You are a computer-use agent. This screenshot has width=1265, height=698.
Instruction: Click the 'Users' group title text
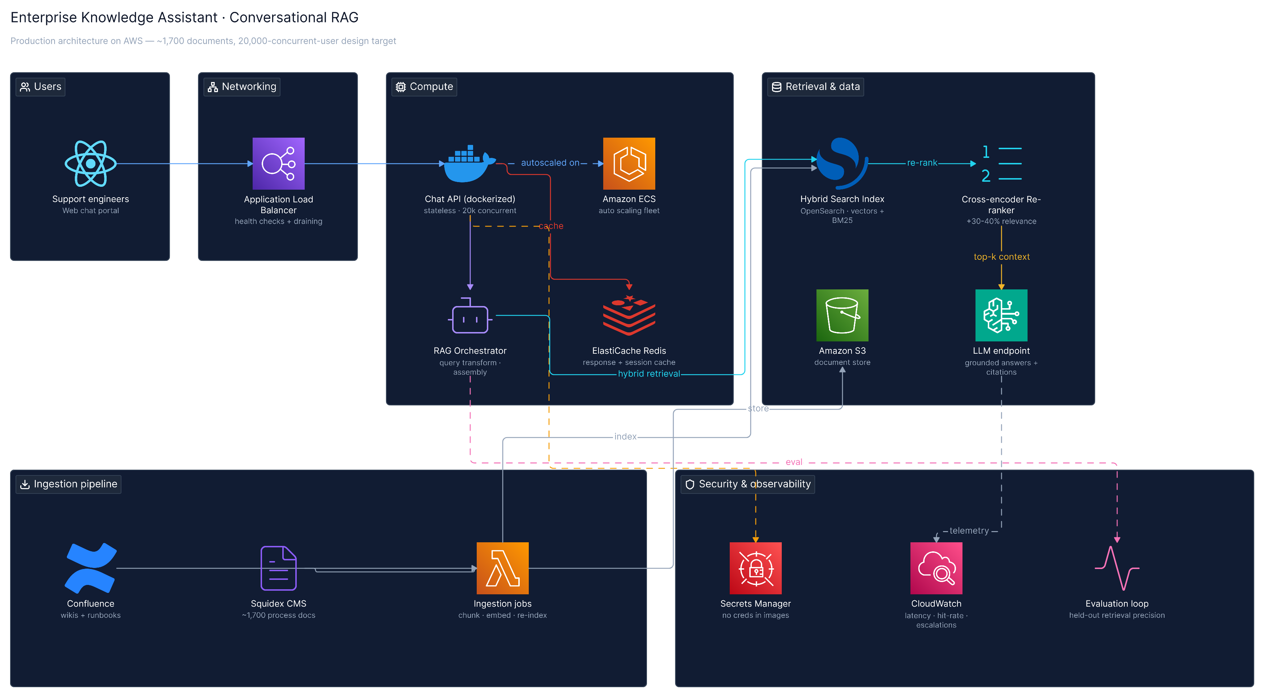tap(48, 86)
